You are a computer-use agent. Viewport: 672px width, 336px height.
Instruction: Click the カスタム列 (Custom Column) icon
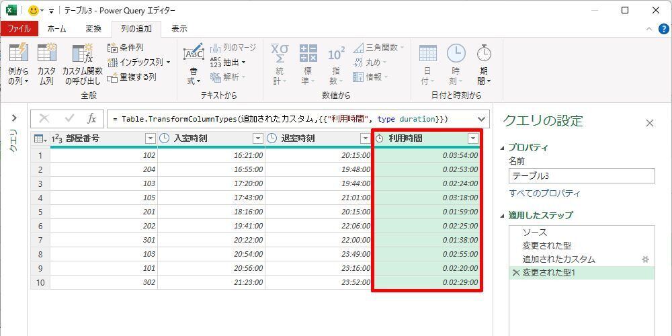click(46, 53)
